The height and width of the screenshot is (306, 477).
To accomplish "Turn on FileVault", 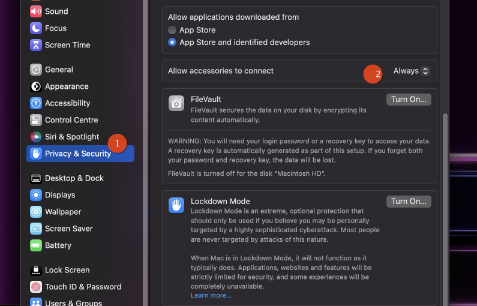I will [409, 100].
